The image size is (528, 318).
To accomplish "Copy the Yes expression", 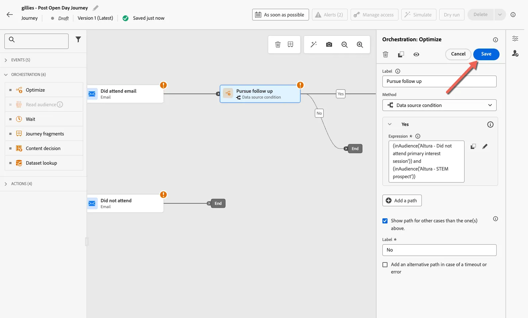I will tap(473, 146).
